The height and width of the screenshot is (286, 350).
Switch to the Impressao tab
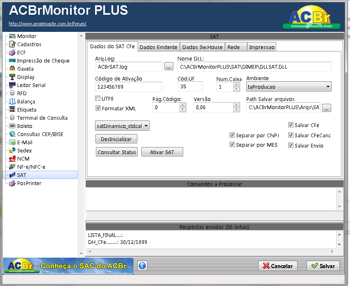pos(261,47)
